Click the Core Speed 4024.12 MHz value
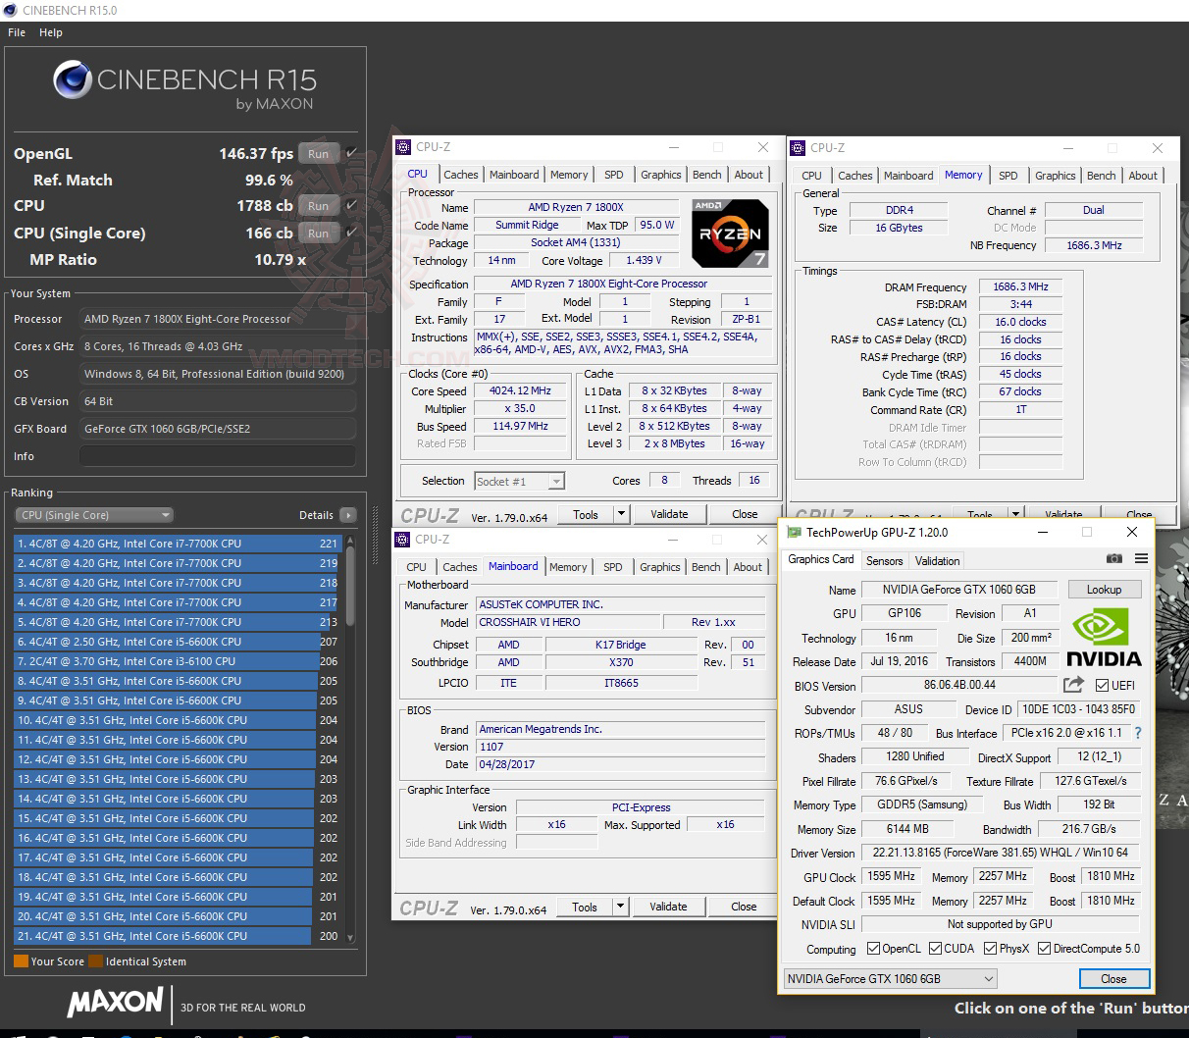Viewport: 1189px width, 1038px height. [521, 390]
